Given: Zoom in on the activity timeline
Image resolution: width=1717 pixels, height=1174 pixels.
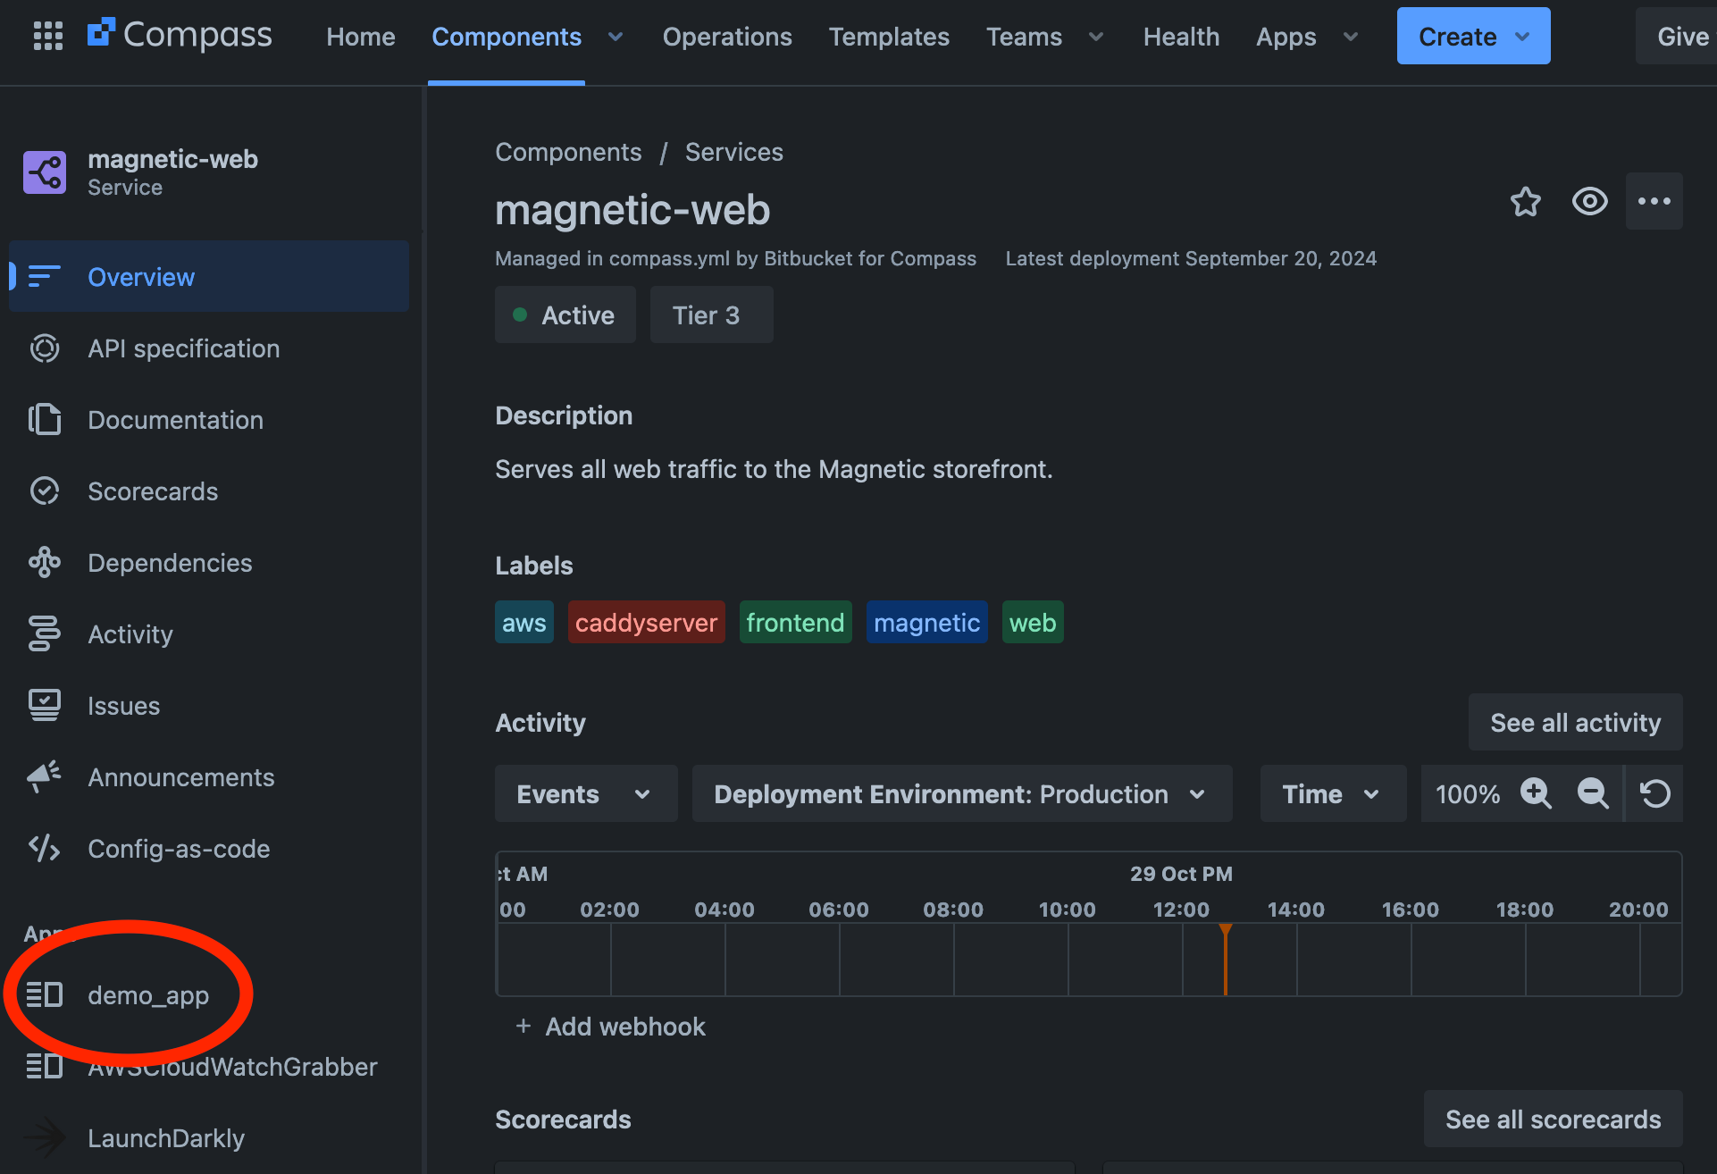Looking at the screenshot, I should click(x=1536, y=793).
